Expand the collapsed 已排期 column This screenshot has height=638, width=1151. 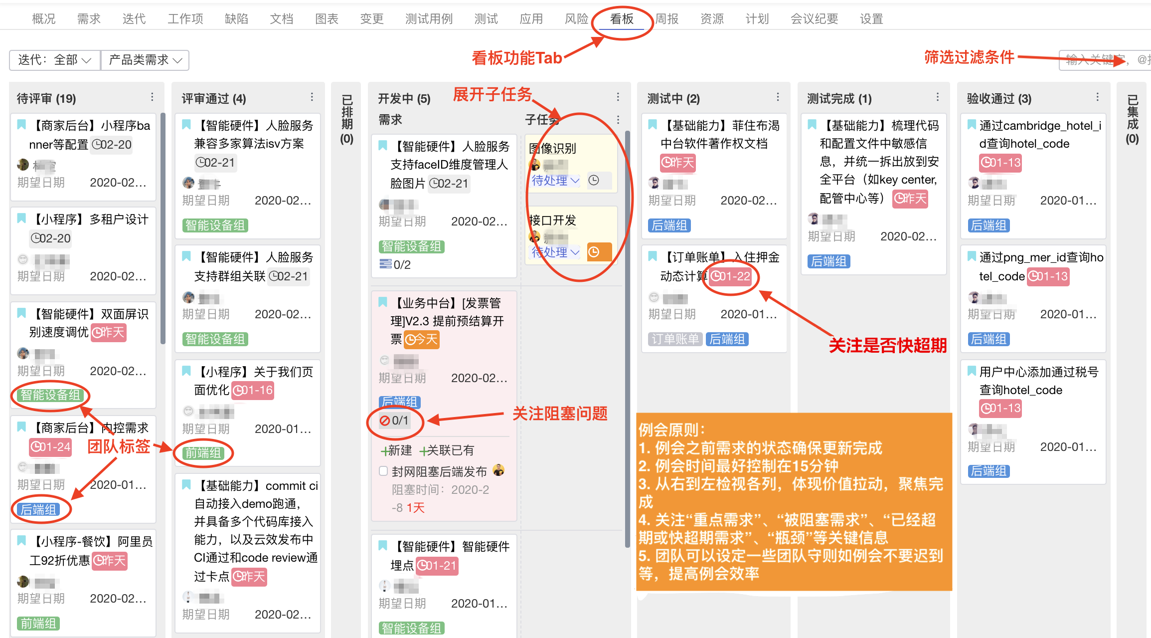[346, 120]
